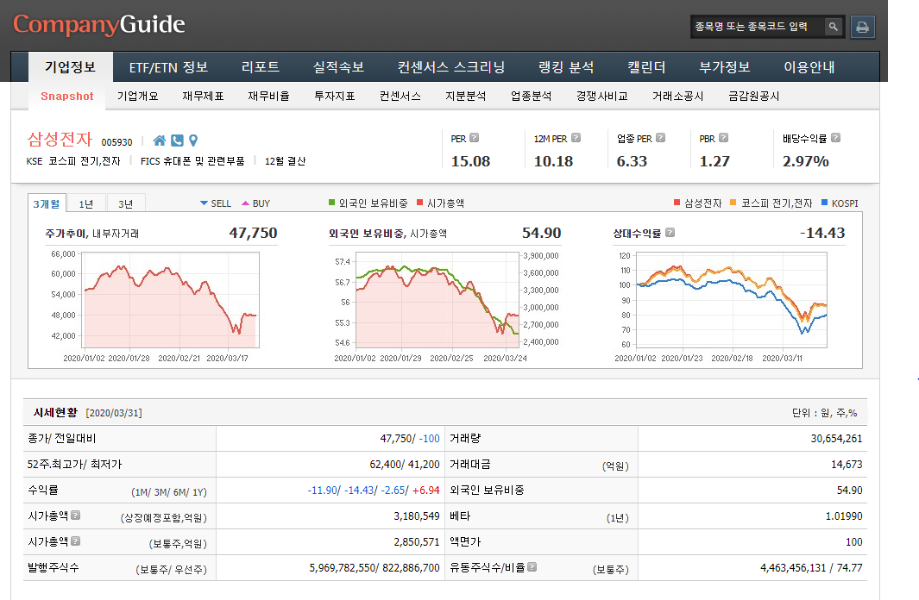Click the SELL legend triangle marker
Screen dimensions: 919x600
coord(204,203)
